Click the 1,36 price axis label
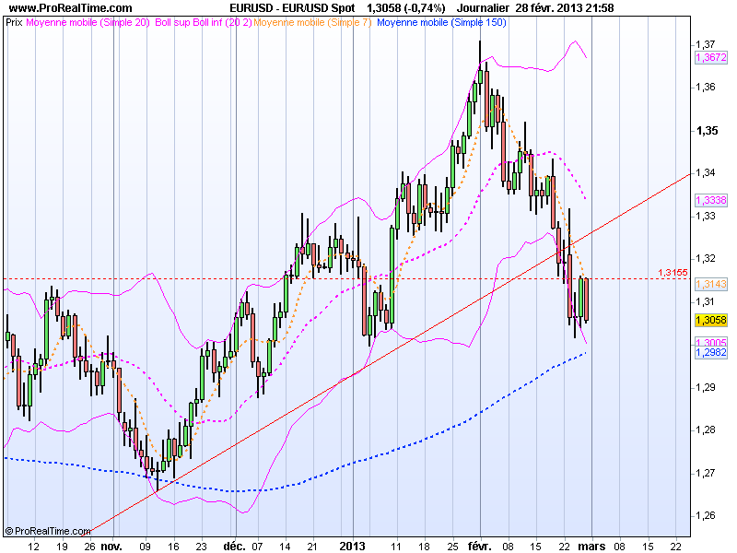This screenshot has height=553, width=737. click(x=706, y=87)
